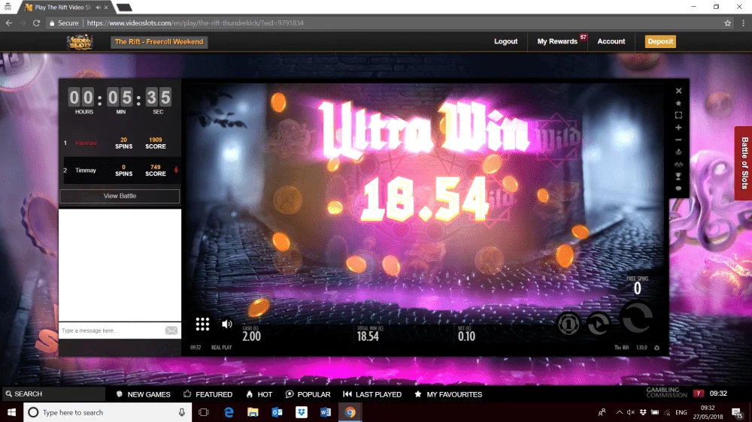Select player Timmay row in leaderboard
The width and height of the screenshot is (752, 422).
tap(122, 170)
